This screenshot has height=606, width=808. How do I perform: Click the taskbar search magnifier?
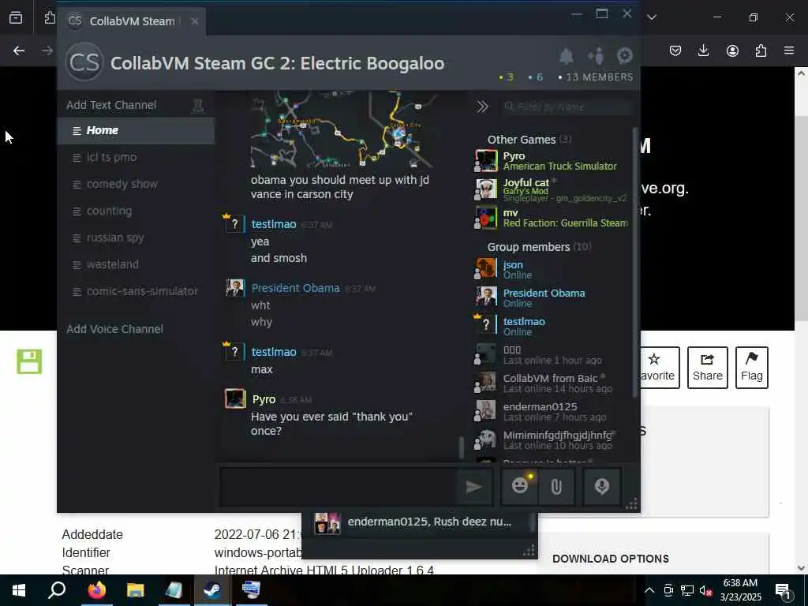click(x=57, y=590)
